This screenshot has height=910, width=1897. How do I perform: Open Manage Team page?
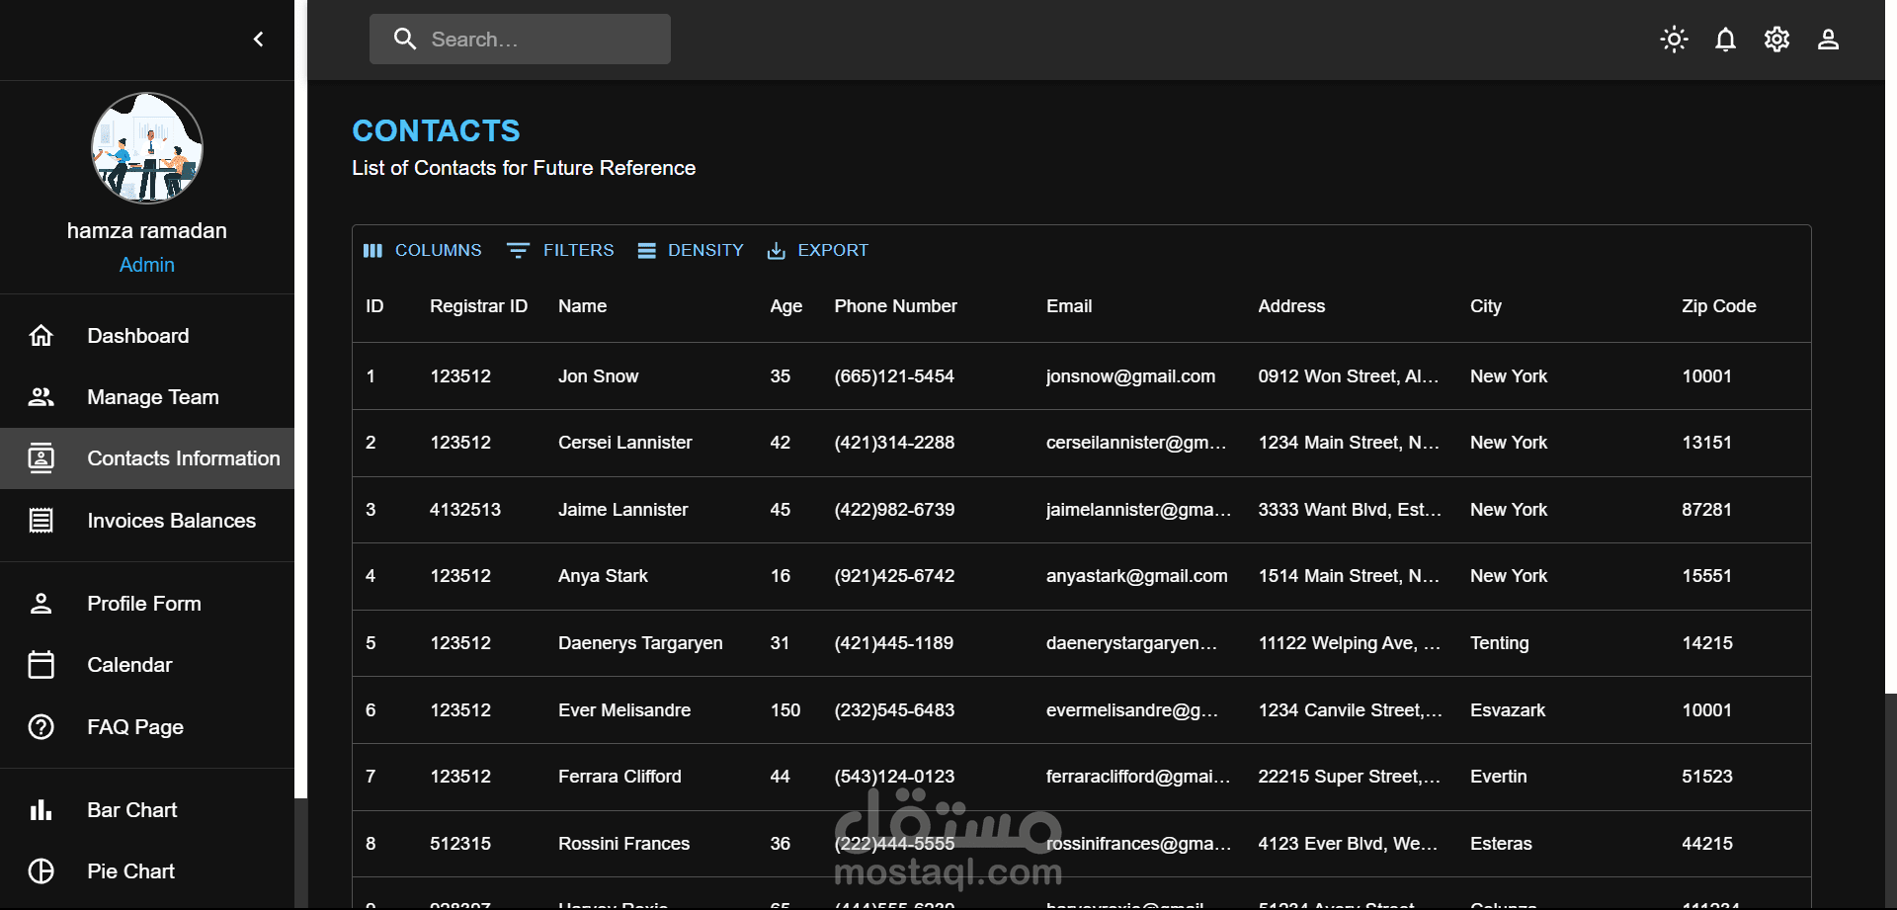tap(152, 397)
